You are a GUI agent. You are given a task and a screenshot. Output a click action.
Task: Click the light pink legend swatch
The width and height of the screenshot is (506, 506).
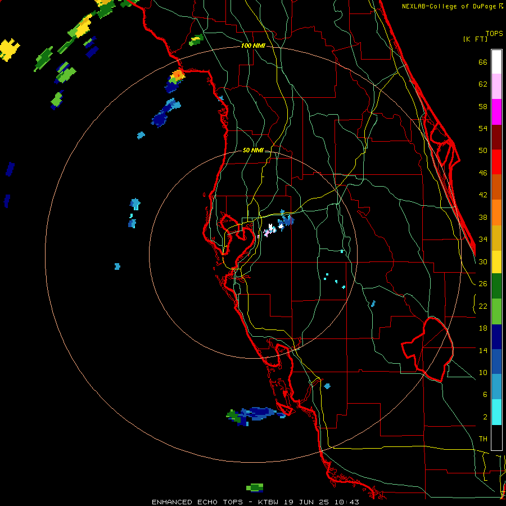[x=496, y=86]
